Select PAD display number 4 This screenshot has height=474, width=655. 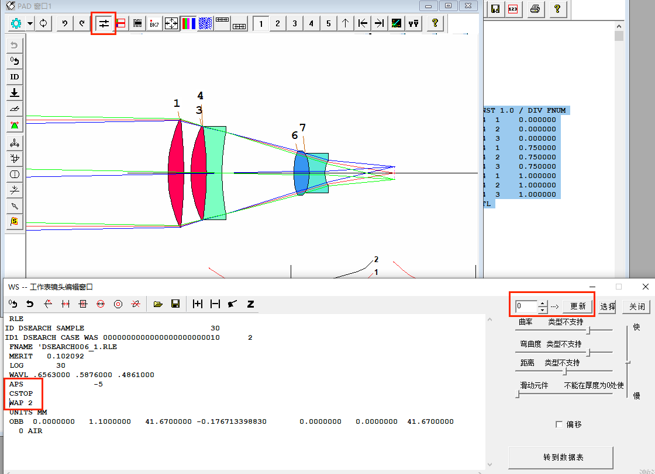[312, 23]
